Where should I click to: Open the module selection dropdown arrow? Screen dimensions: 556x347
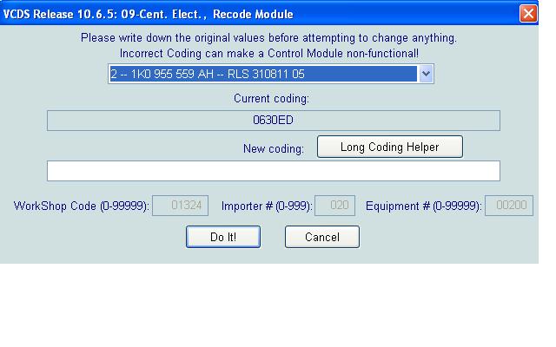(x=426, y=74)
